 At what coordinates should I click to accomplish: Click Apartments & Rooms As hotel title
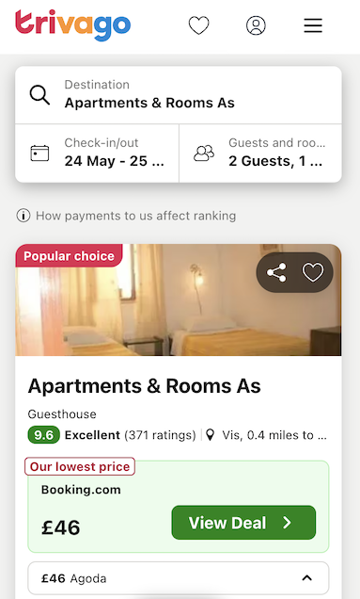pyautogui.click(x=144, y=386)
